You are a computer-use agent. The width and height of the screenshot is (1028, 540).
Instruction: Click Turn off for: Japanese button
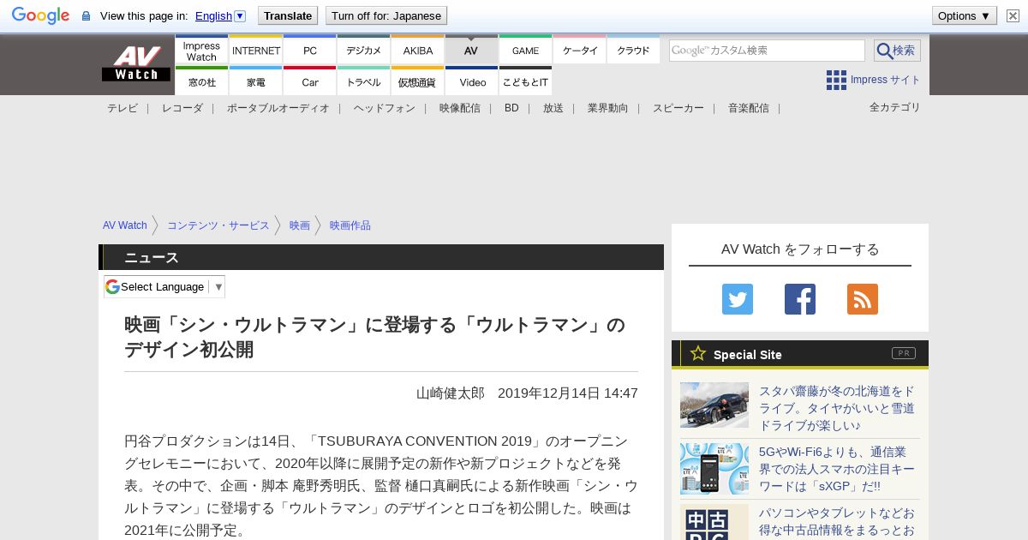pyautogui.click(x=386, y=15)
